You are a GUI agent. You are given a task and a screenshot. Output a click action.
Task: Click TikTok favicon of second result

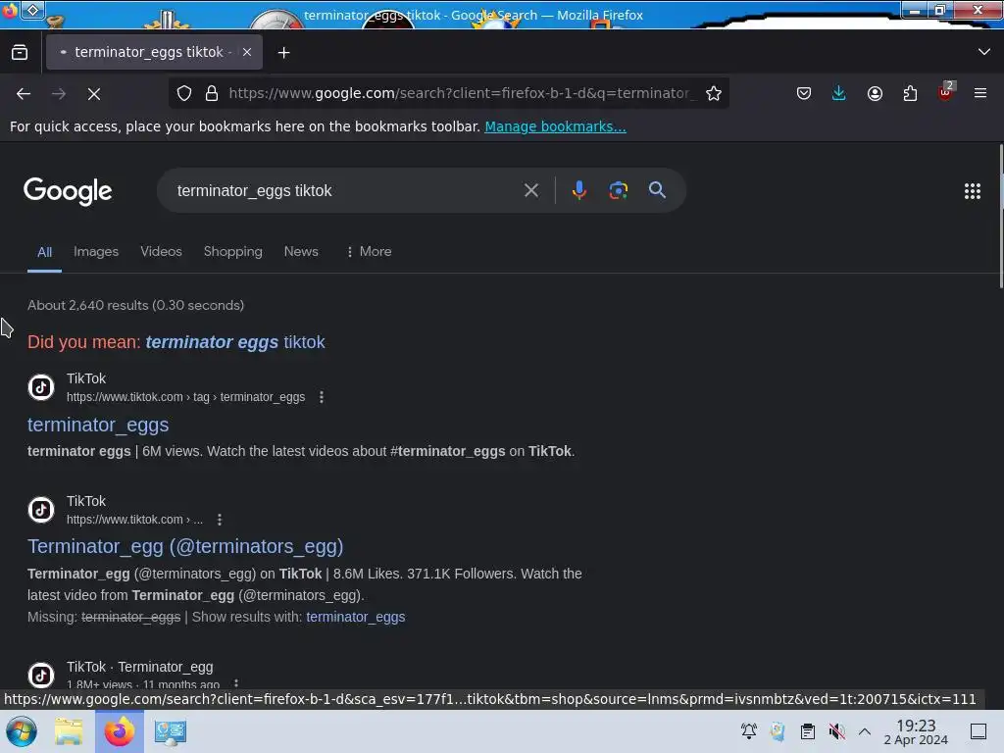pos(41,510)
